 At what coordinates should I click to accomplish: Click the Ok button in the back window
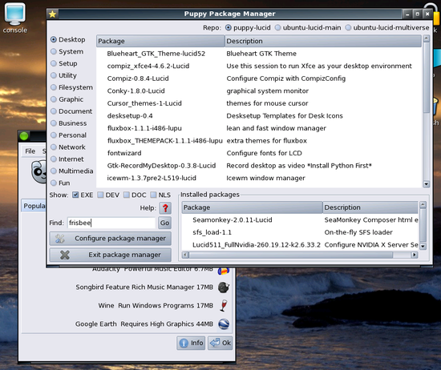tap(220, 343)
